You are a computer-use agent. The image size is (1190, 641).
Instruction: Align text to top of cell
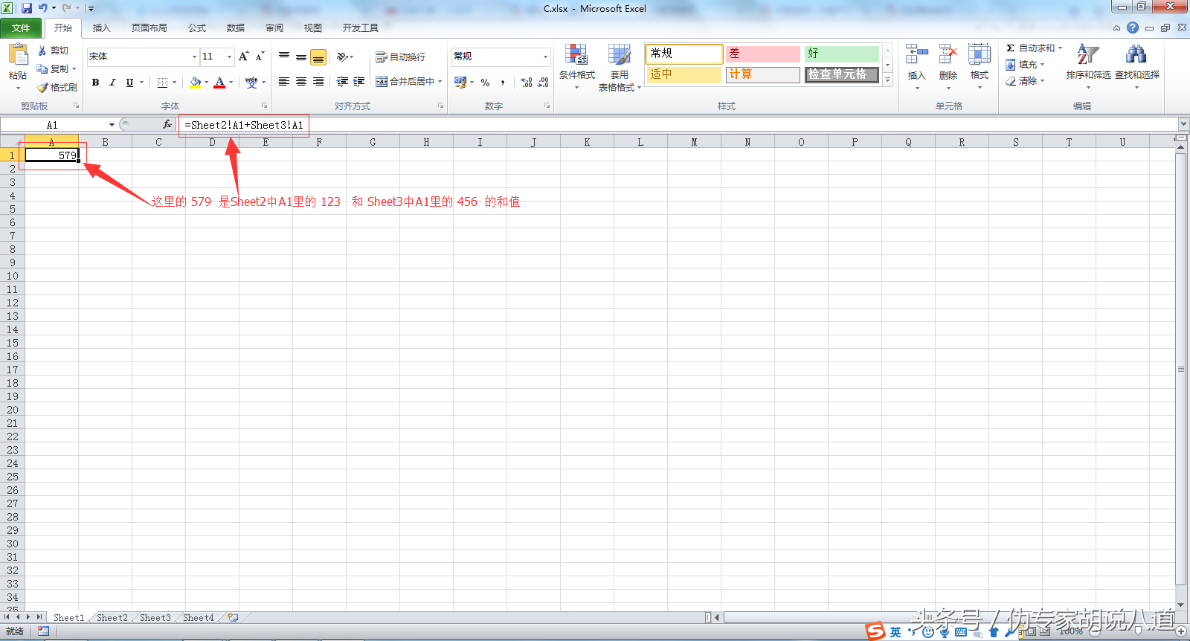(x=284, y=57)
